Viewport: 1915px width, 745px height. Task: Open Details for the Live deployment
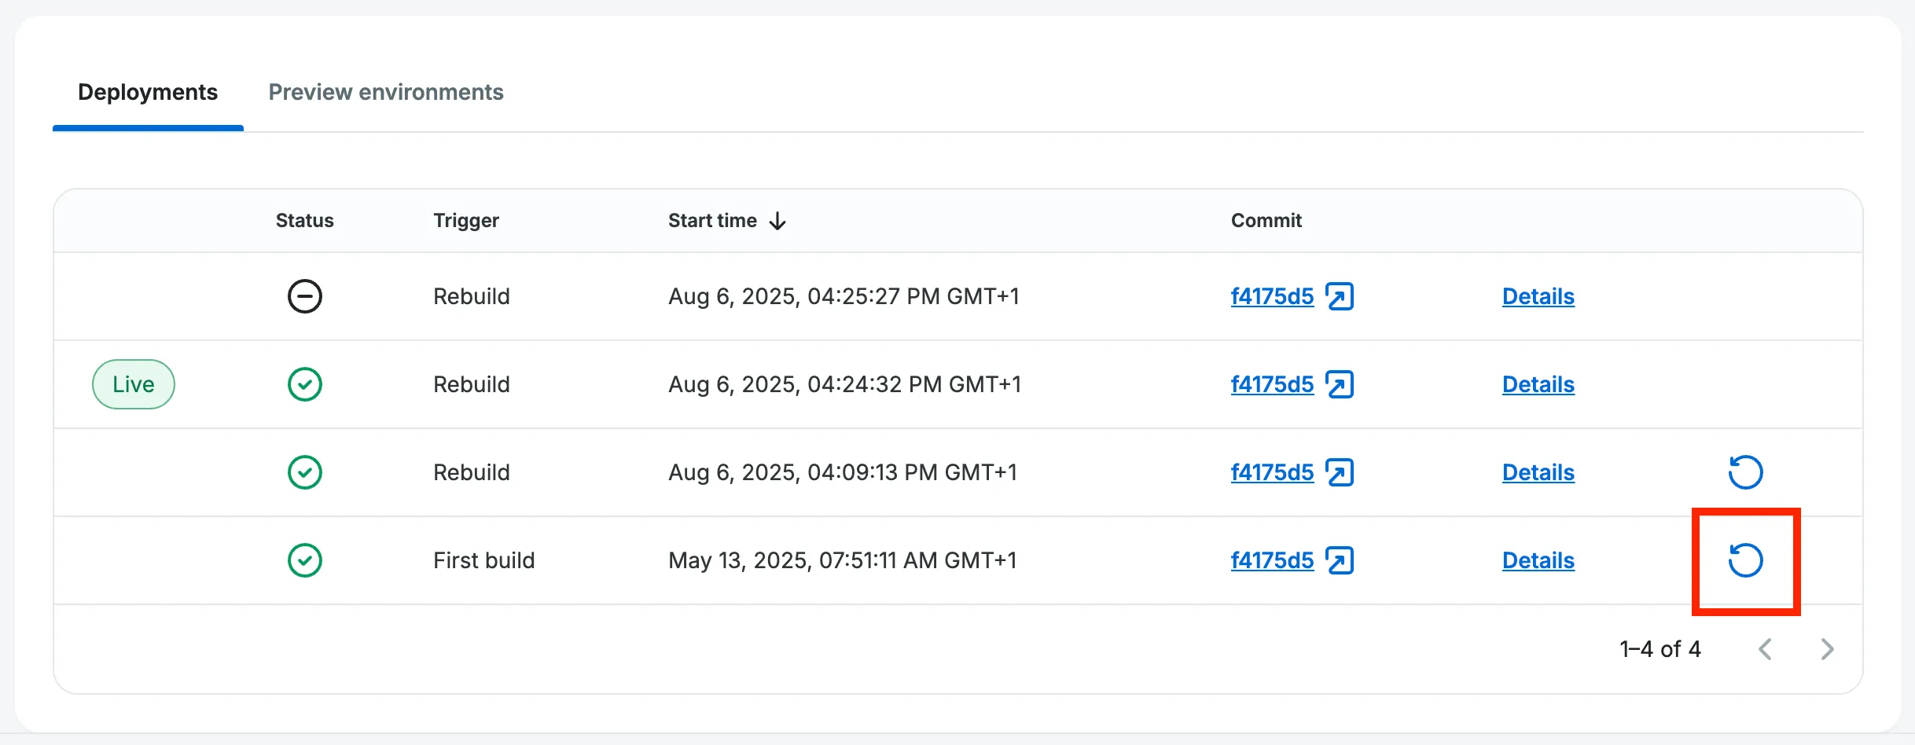click(1538, 384)
